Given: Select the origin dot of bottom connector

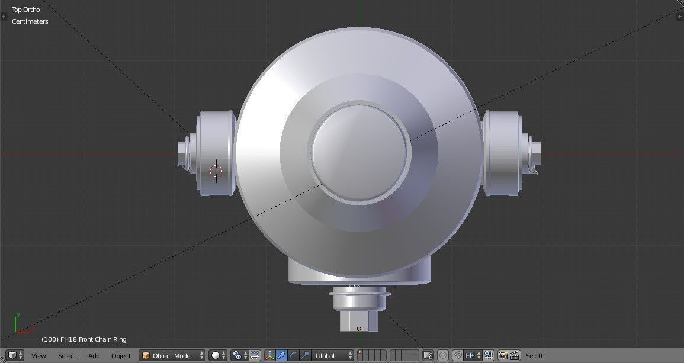Looking at the screenshot, I should [x=359, y=329].
